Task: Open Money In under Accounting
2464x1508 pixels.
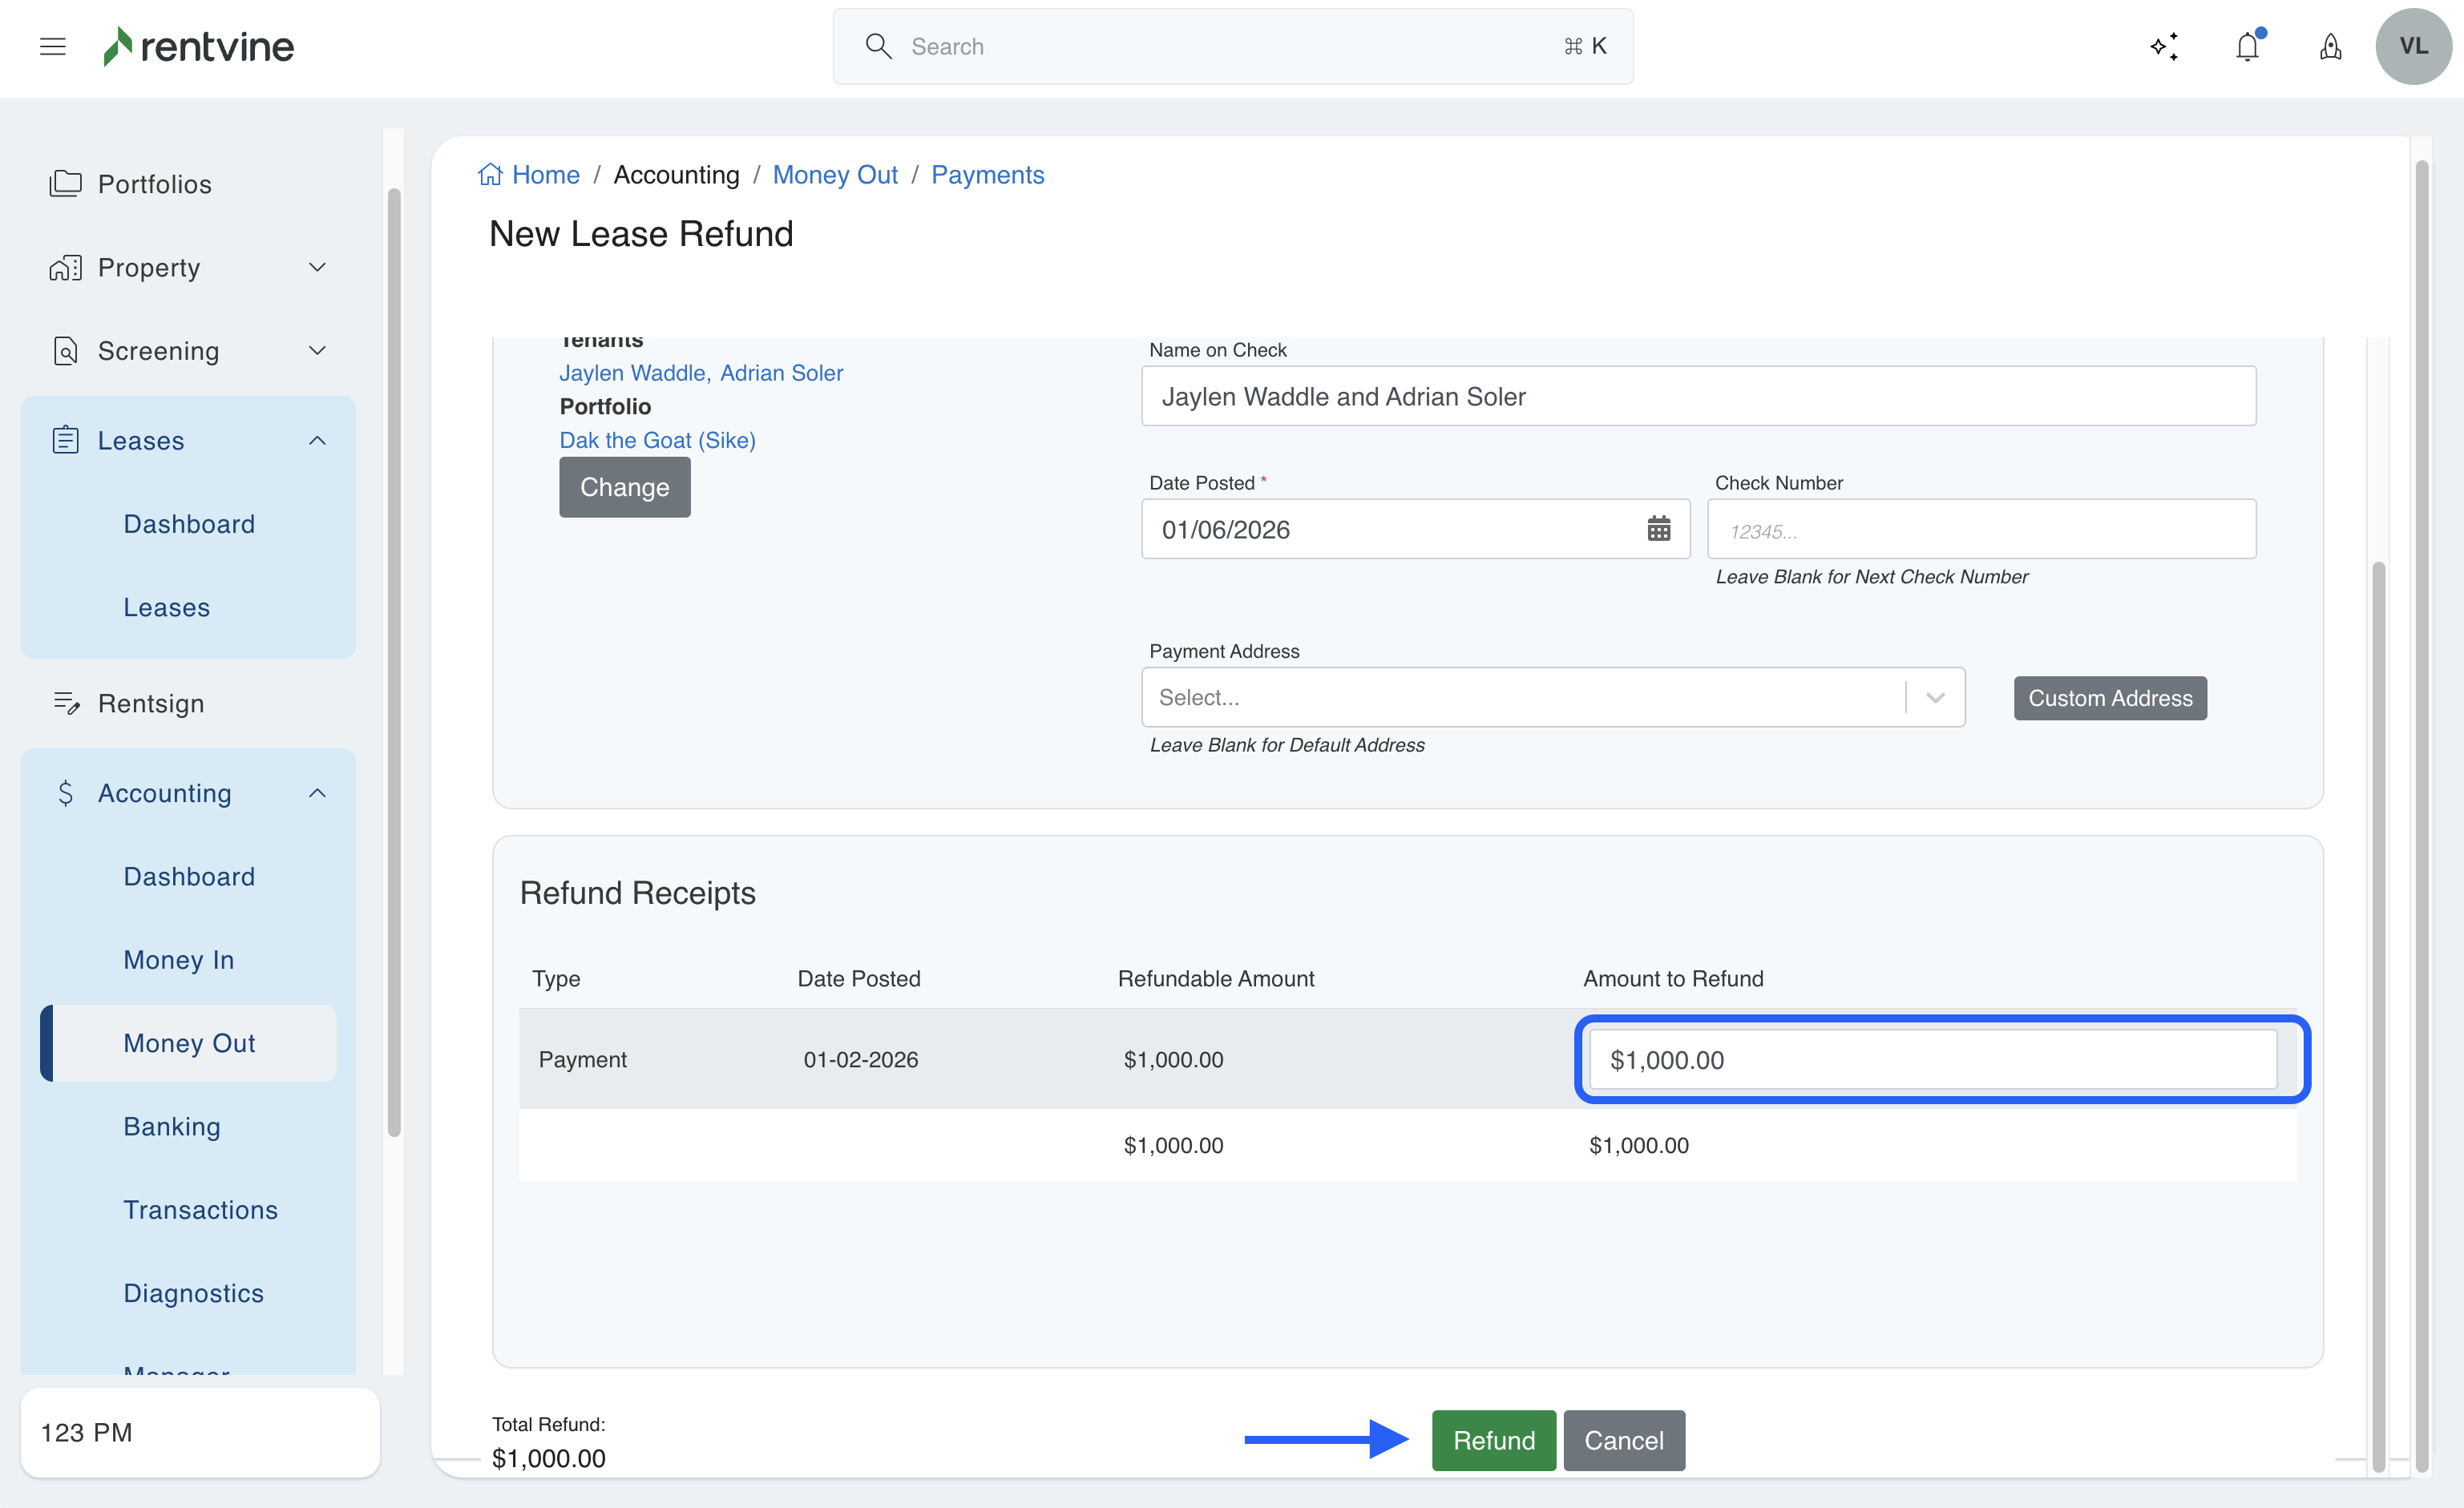Action: pos(178,959)
